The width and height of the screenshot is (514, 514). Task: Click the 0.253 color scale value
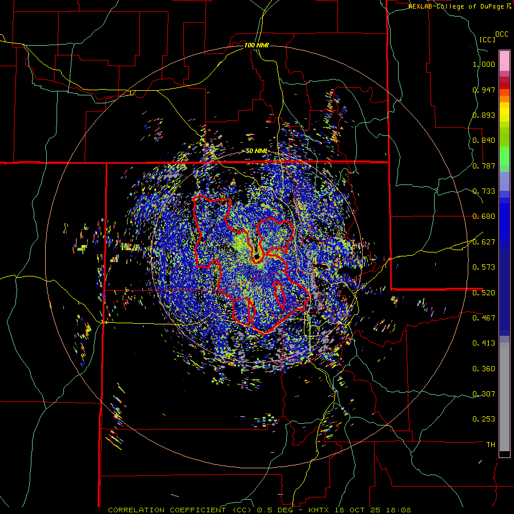(484, 419)
